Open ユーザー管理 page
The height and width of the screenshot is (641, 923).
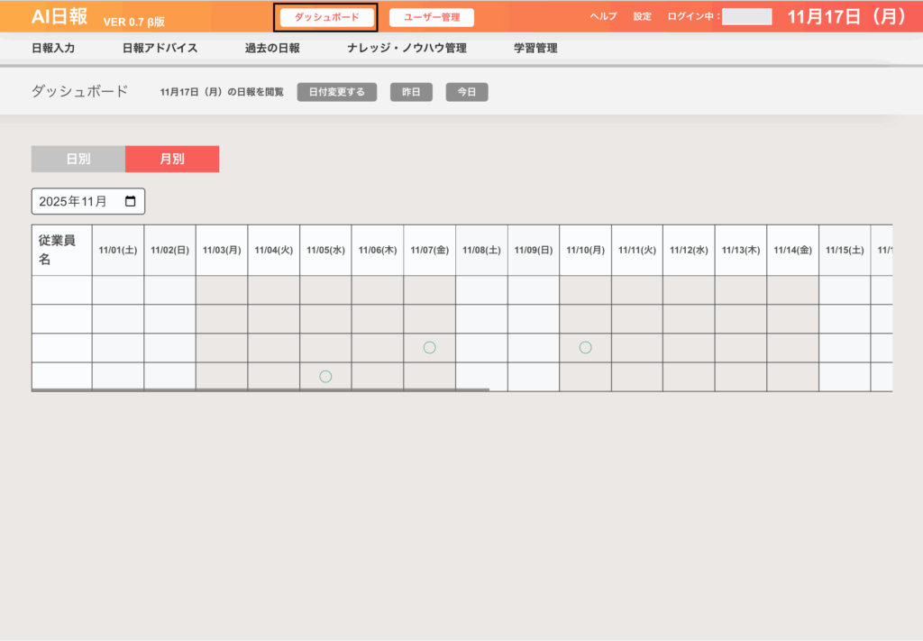pyautogui.click(x=432, y=17)
